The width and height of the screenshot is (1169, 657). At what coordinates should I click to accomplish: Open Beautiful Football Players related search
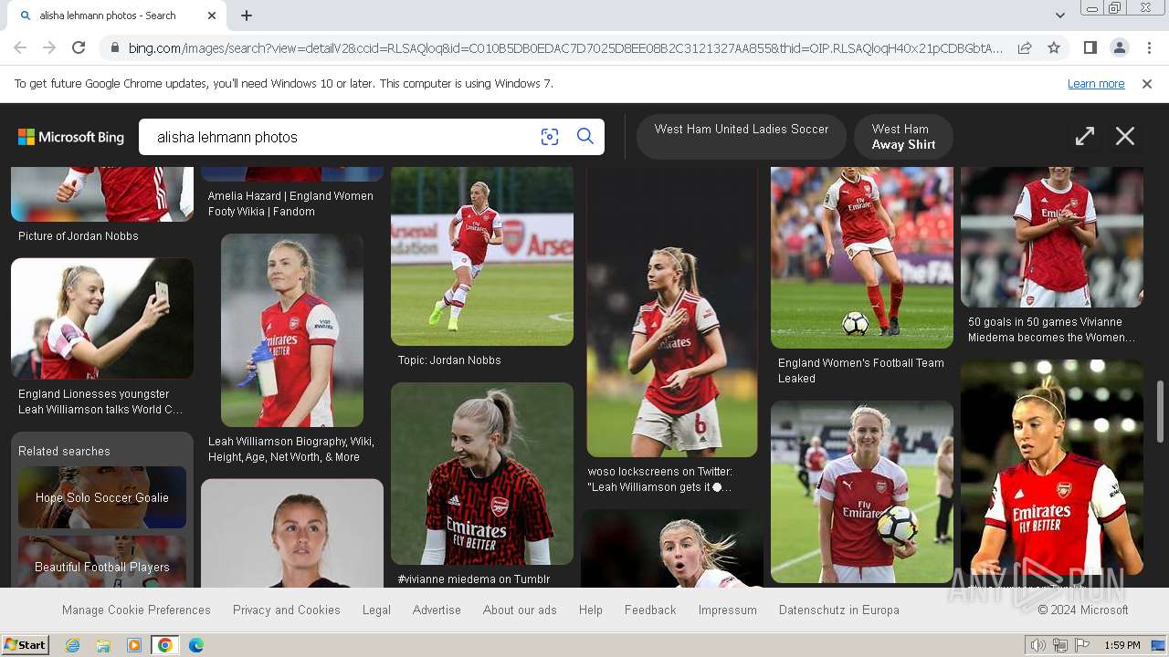tap(102, 561)
